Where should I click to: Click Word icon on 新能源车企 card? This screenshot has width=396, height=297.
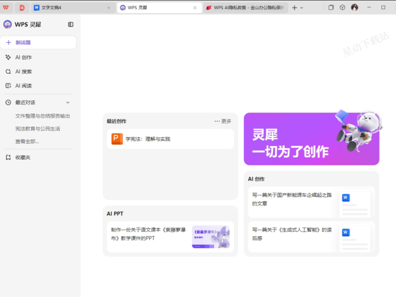click(x=346, y=198)
